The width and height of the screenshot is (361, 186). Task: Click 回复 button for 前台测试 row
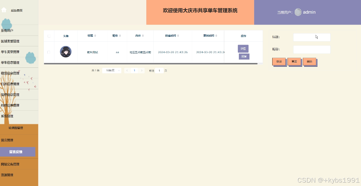pos(244,57)
